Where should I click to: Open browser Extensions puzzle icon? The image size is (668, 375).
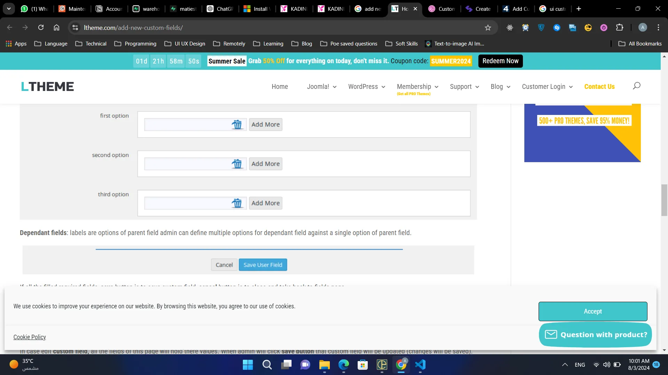point(620,28)
